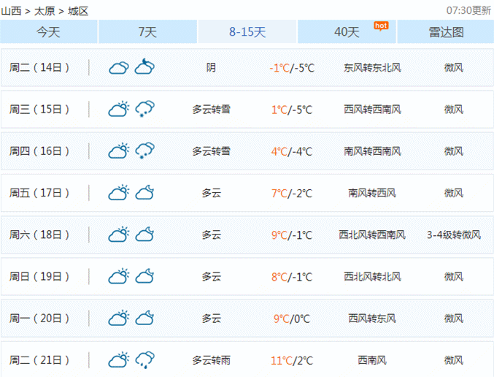
Task: Click the temperature 8℃/-1℃
Action: [x=292, y=277]
